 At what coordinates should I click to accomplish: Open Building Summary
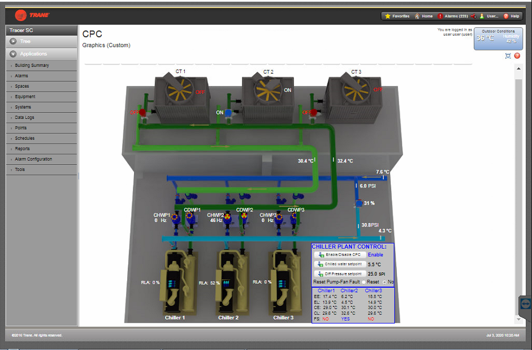(x=41, y=65)
